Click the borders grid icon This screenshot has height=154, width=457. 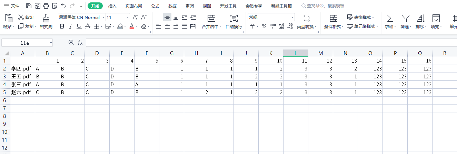click(x=97, y=26)
